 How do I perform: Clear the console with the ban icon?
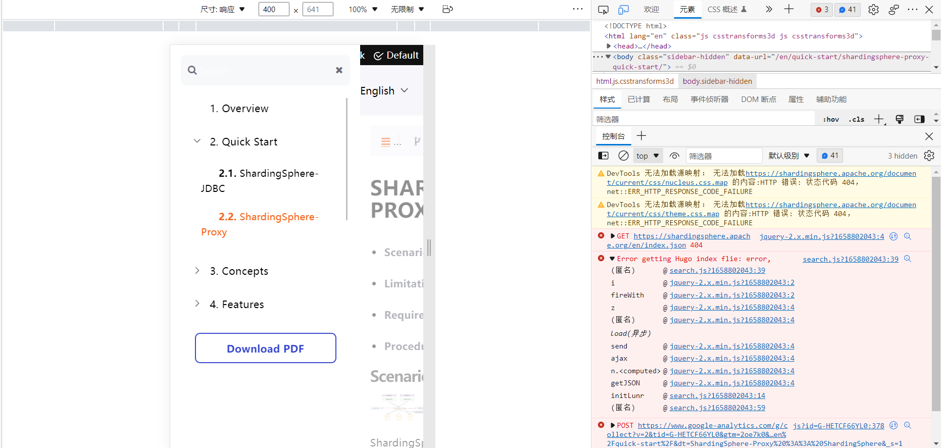click(624, 156)
